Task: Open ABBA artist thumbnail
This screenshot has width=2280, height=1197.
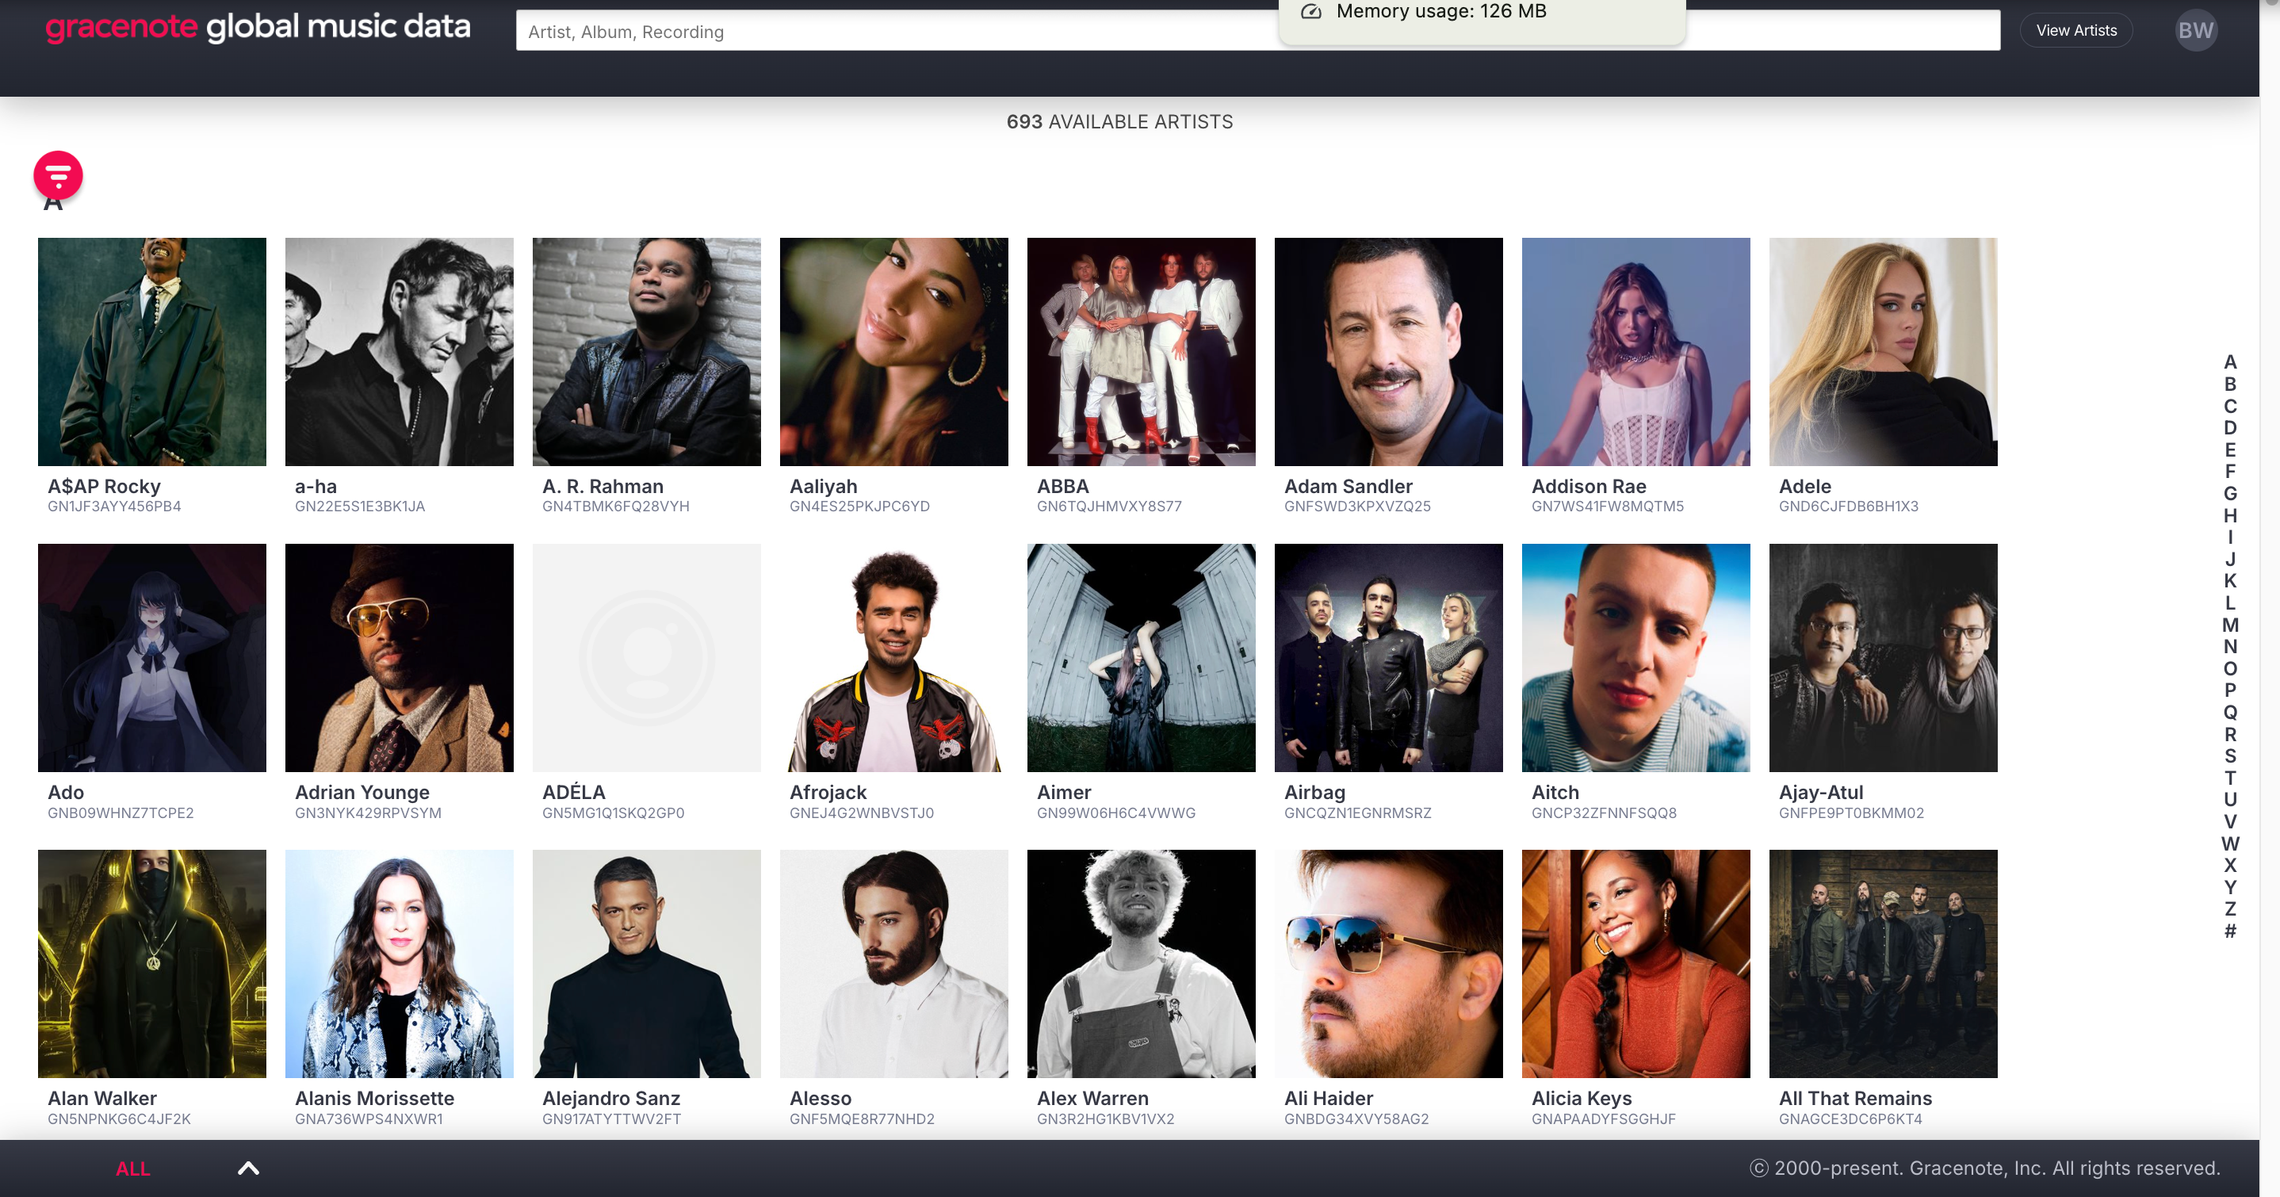Action: point(1141,351)
